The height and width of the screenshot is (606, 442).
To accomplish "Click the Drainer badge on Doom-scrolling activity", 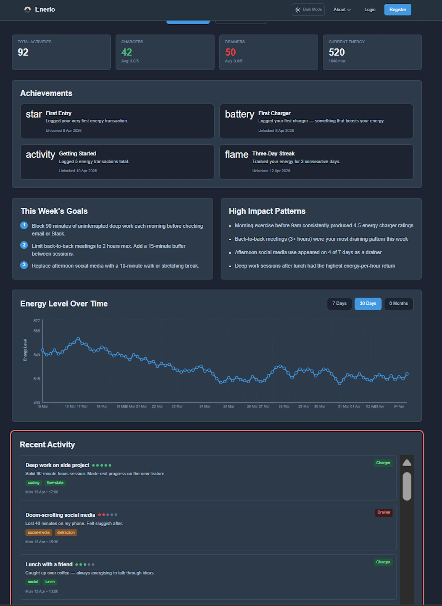I will click(383, 512).
